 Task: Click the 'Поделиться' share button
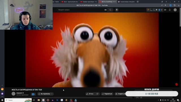click(107, 94)
